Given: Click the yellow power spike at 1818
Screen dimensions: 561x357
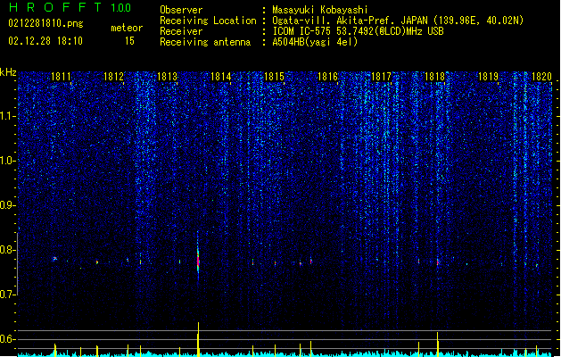Looking at the screenshot, I should click(x=438, y=345).
